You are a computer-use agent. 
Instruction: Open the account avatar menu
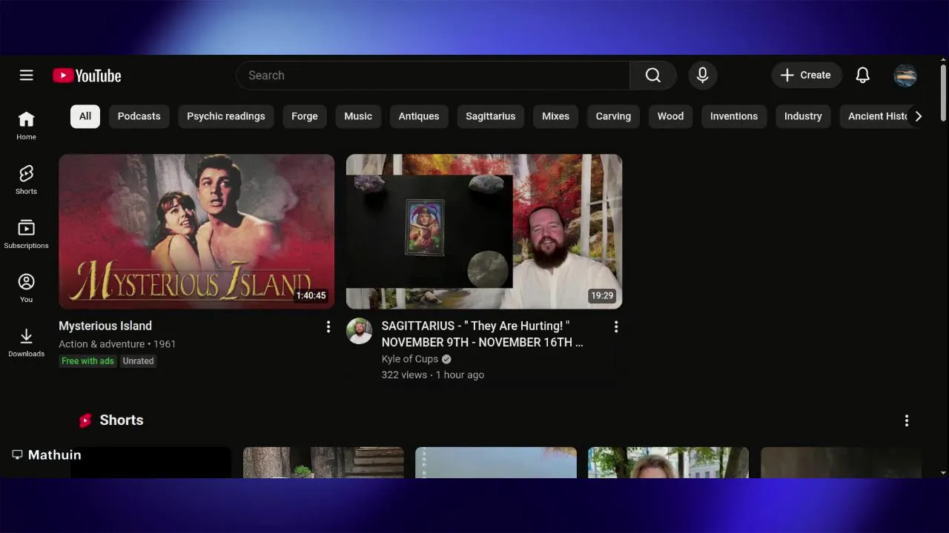905,76
